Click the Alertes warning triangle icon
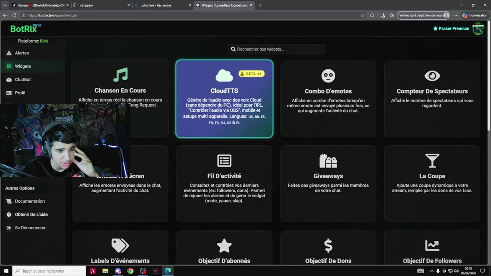Image resolution: width=491 pixels, height=276 pixels. tap(9, 53)
